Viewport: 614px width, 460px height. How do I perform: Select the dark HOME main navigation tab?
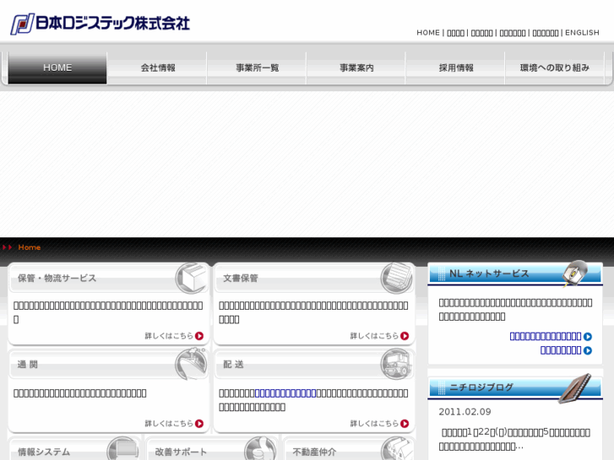click(x=57, y=68)
